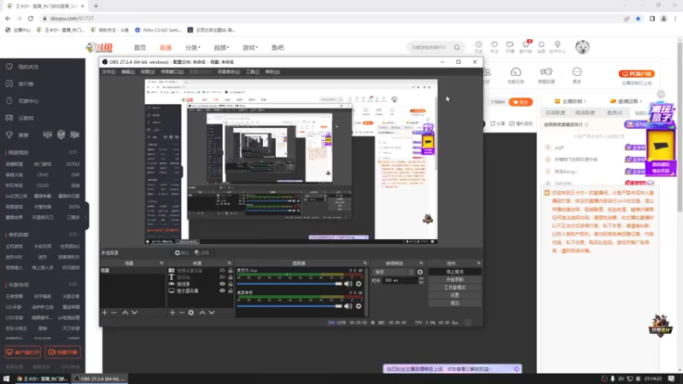Image resolution: width=683 pixels, height=384 pixels.
Task: Toggle visibility of 显示器采集 source
Action: pos(222,291)
